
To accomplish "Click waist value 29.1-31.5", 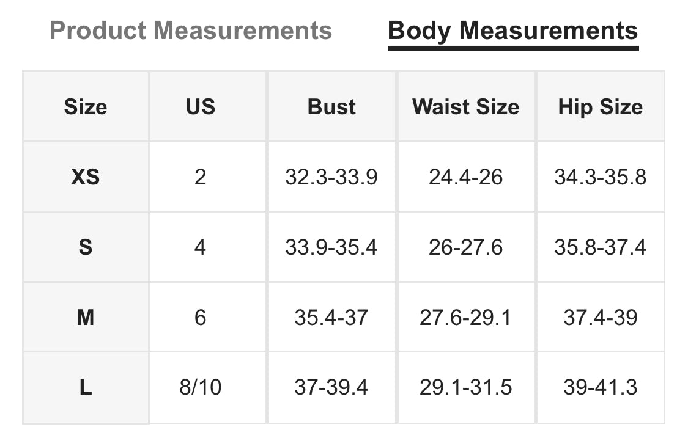I will (x=466, y=387).
